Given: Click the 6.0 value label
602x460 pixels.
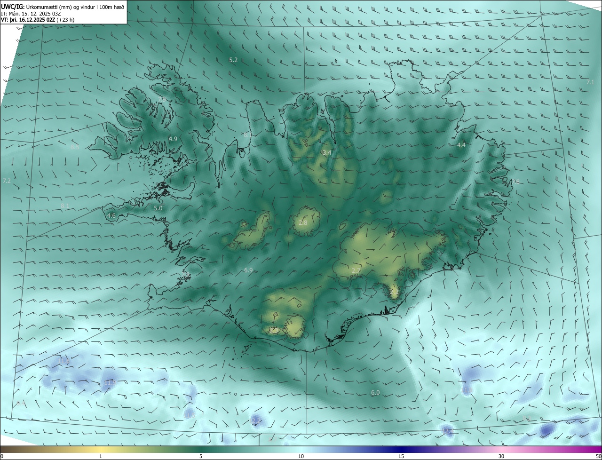Looking at the screenshot, I should [x=375, y=392].
